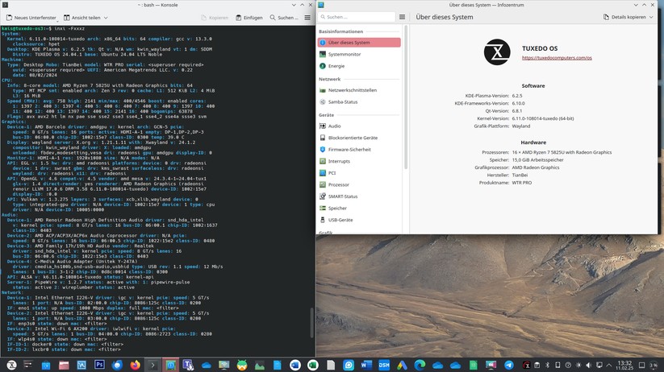Expand the Details kopieren dropdown
Image resolution: width=664 pixels, height=372 pixels.
pyautogui.click(x=630, y=17)
